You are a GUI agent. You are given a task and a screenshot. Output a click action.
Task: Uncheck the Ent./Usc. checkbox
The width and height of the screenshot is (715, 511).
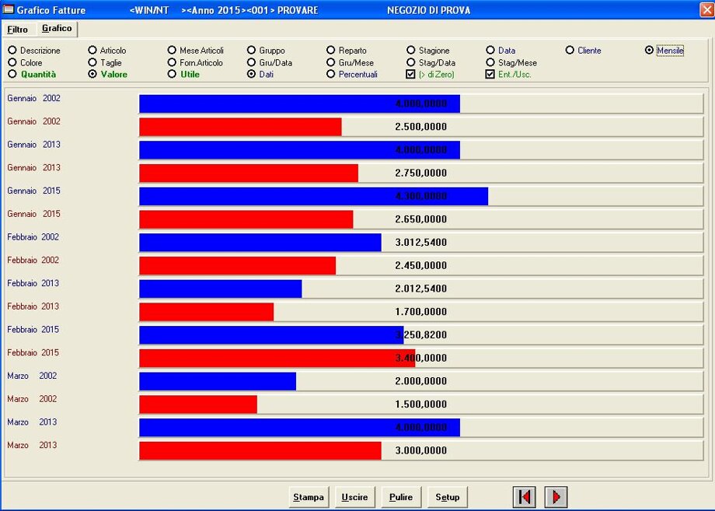coord(490,75)
